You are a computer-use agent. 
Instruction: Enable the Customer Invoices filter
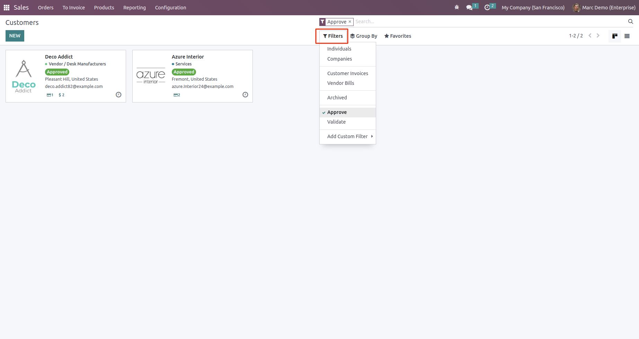point(348,73)
